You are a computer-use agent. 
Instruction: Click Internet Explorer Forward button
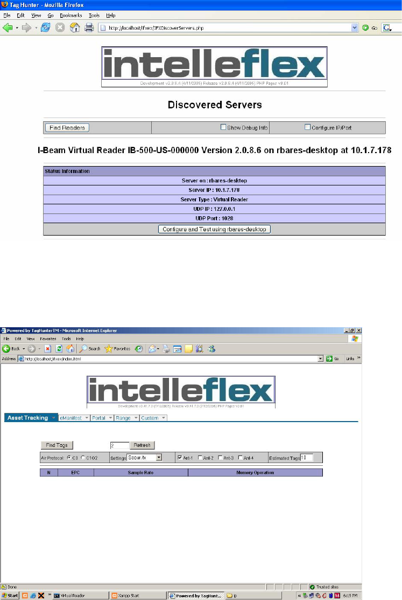pyautogui.click(x=32, y=349)
